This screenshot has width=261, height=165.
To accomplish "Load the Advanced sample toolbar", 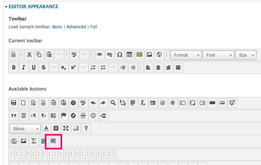I will click(76, 27).
